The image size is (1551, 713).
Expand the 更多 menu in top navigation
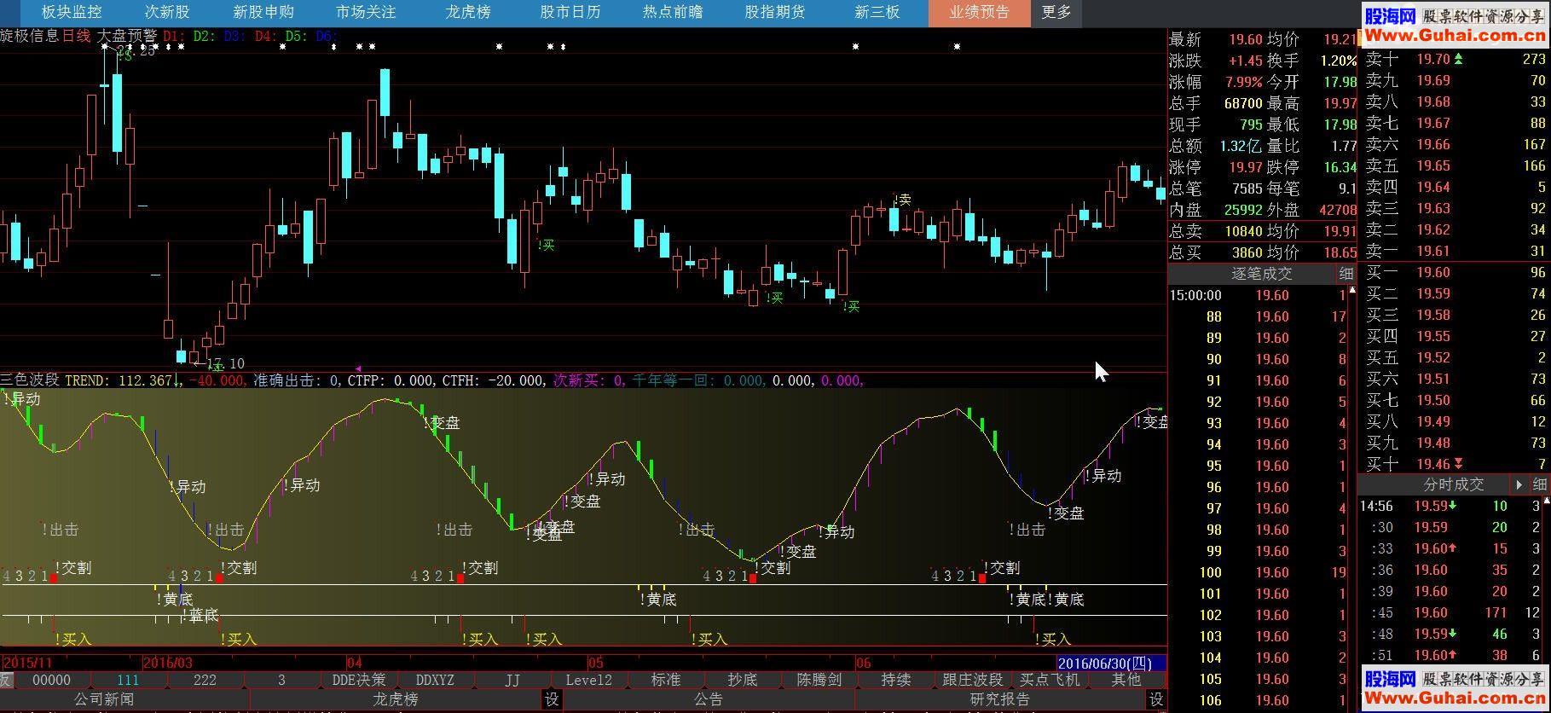[1056, 12]
